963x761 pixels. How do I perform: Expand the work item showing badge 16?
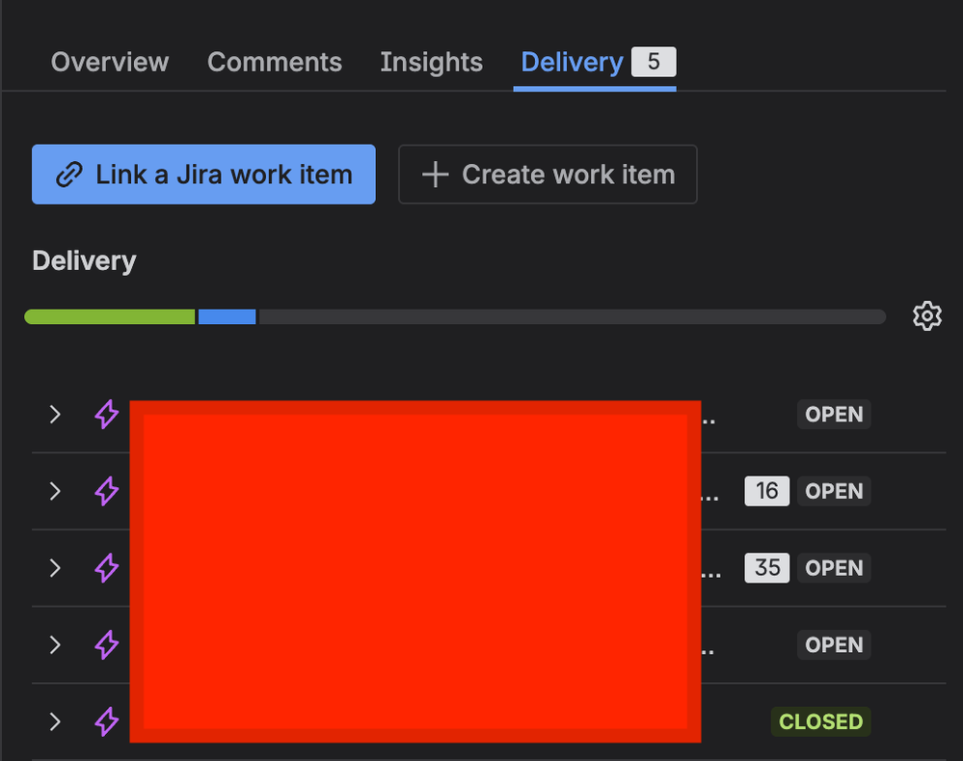tap(55, 492)
